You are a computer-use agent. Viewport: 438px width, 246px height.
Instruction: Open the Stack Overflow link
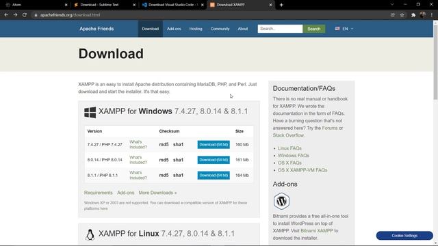coord(288,135)
